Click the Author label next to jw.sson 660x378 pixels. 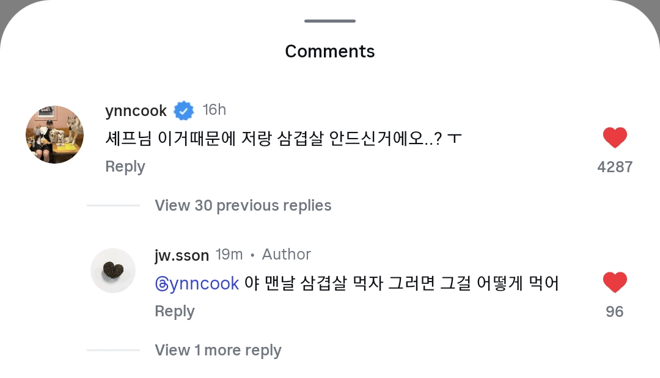coord(286,255)
